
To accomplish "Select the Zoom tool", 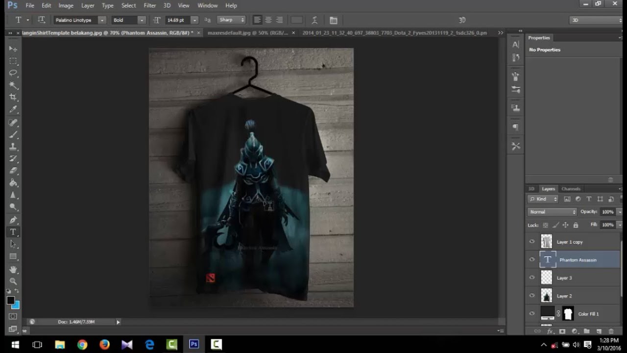I will pos(13,281).
